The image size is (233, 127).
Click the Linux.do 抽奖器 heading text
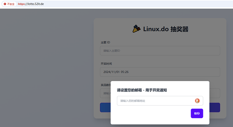[166, 29]
